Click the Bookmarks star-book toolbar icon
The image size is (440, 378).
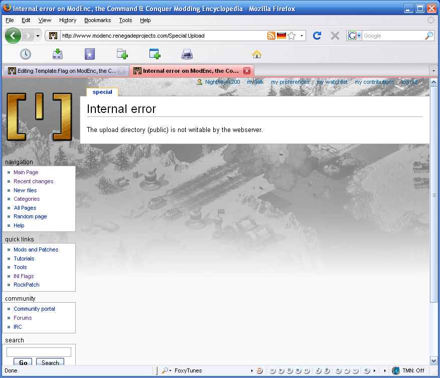pos(90,54)
